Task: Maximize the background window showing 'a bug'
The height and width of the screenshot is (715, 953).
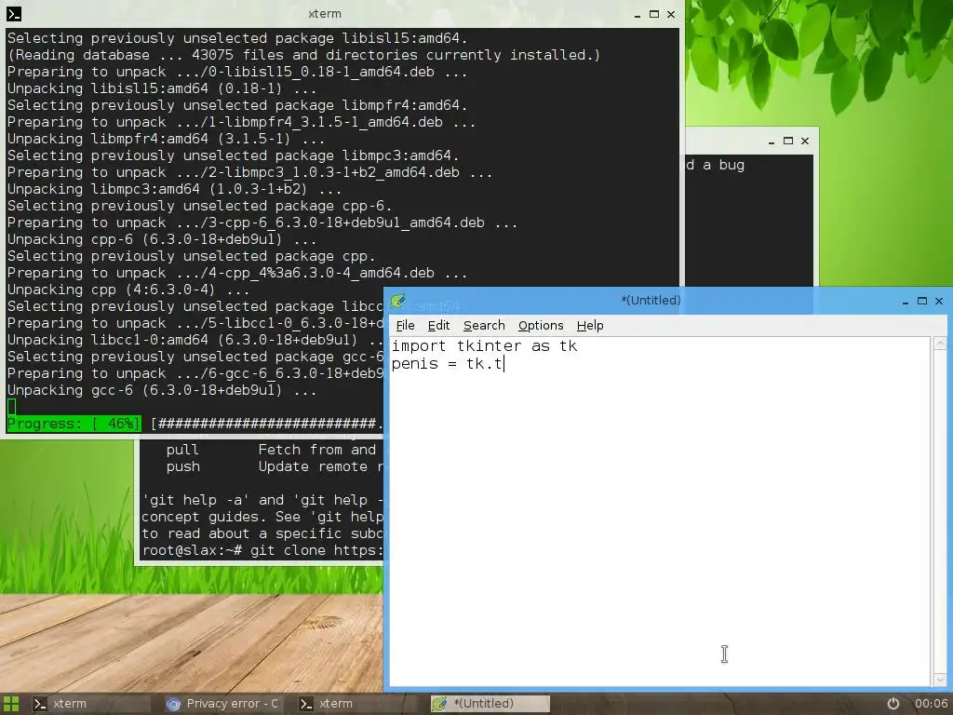Action: [x=788, y=141]
